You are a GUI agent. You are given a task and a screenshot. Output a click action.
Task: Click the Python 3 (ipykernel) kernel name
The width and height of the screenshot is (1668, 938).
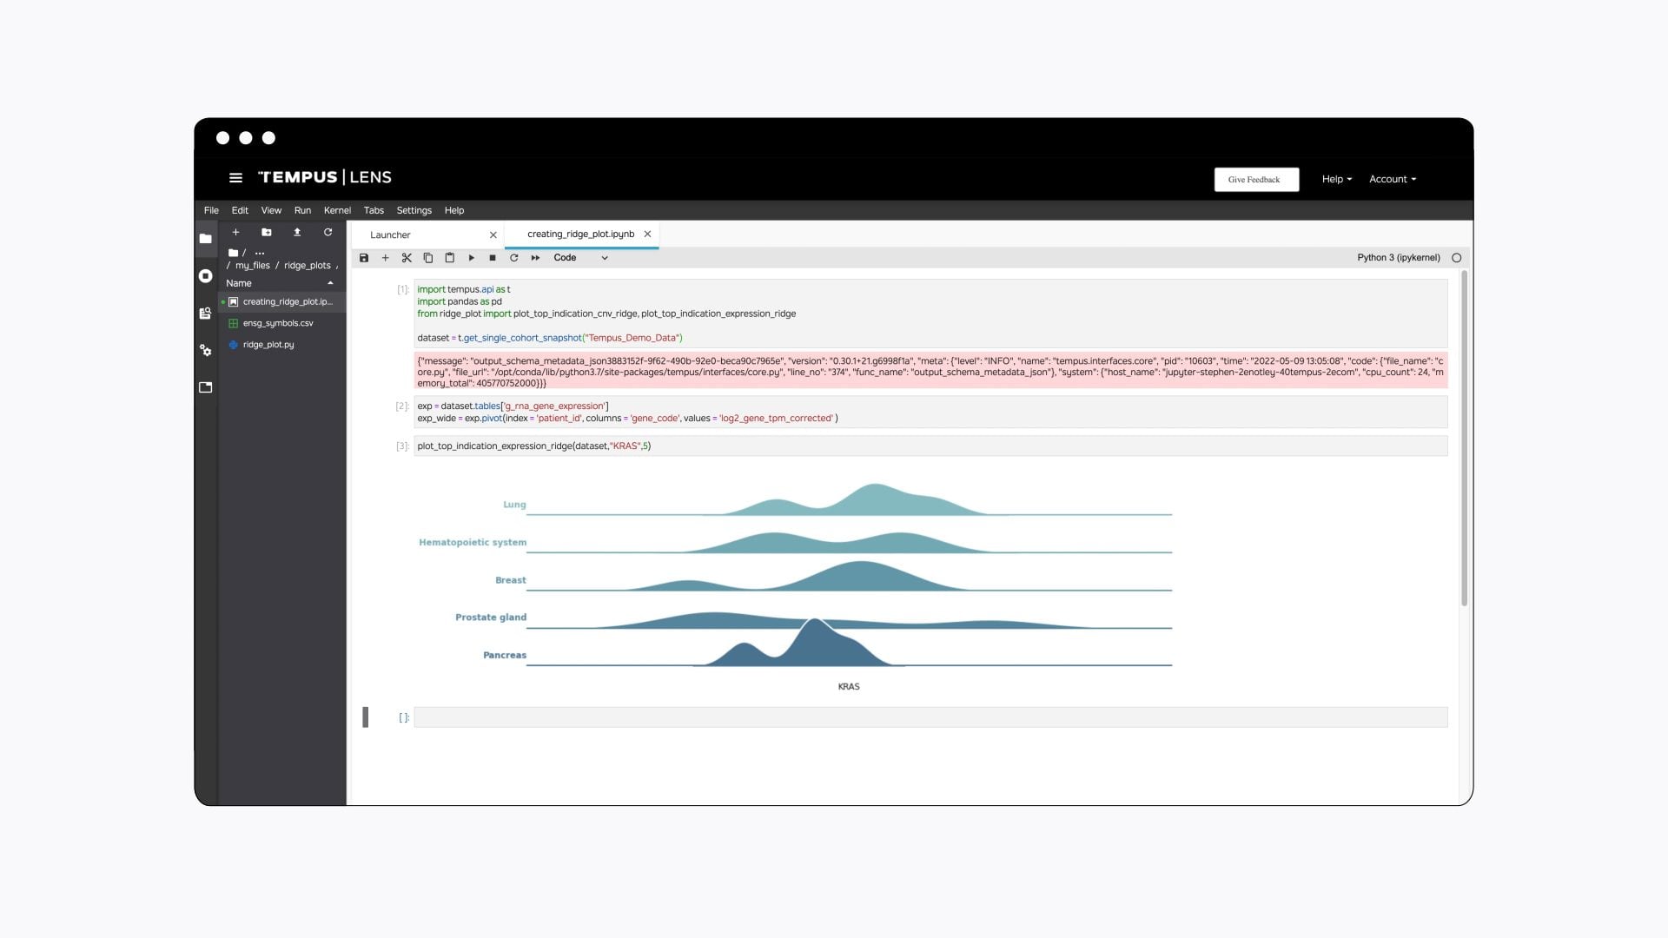click(1398, 258)
